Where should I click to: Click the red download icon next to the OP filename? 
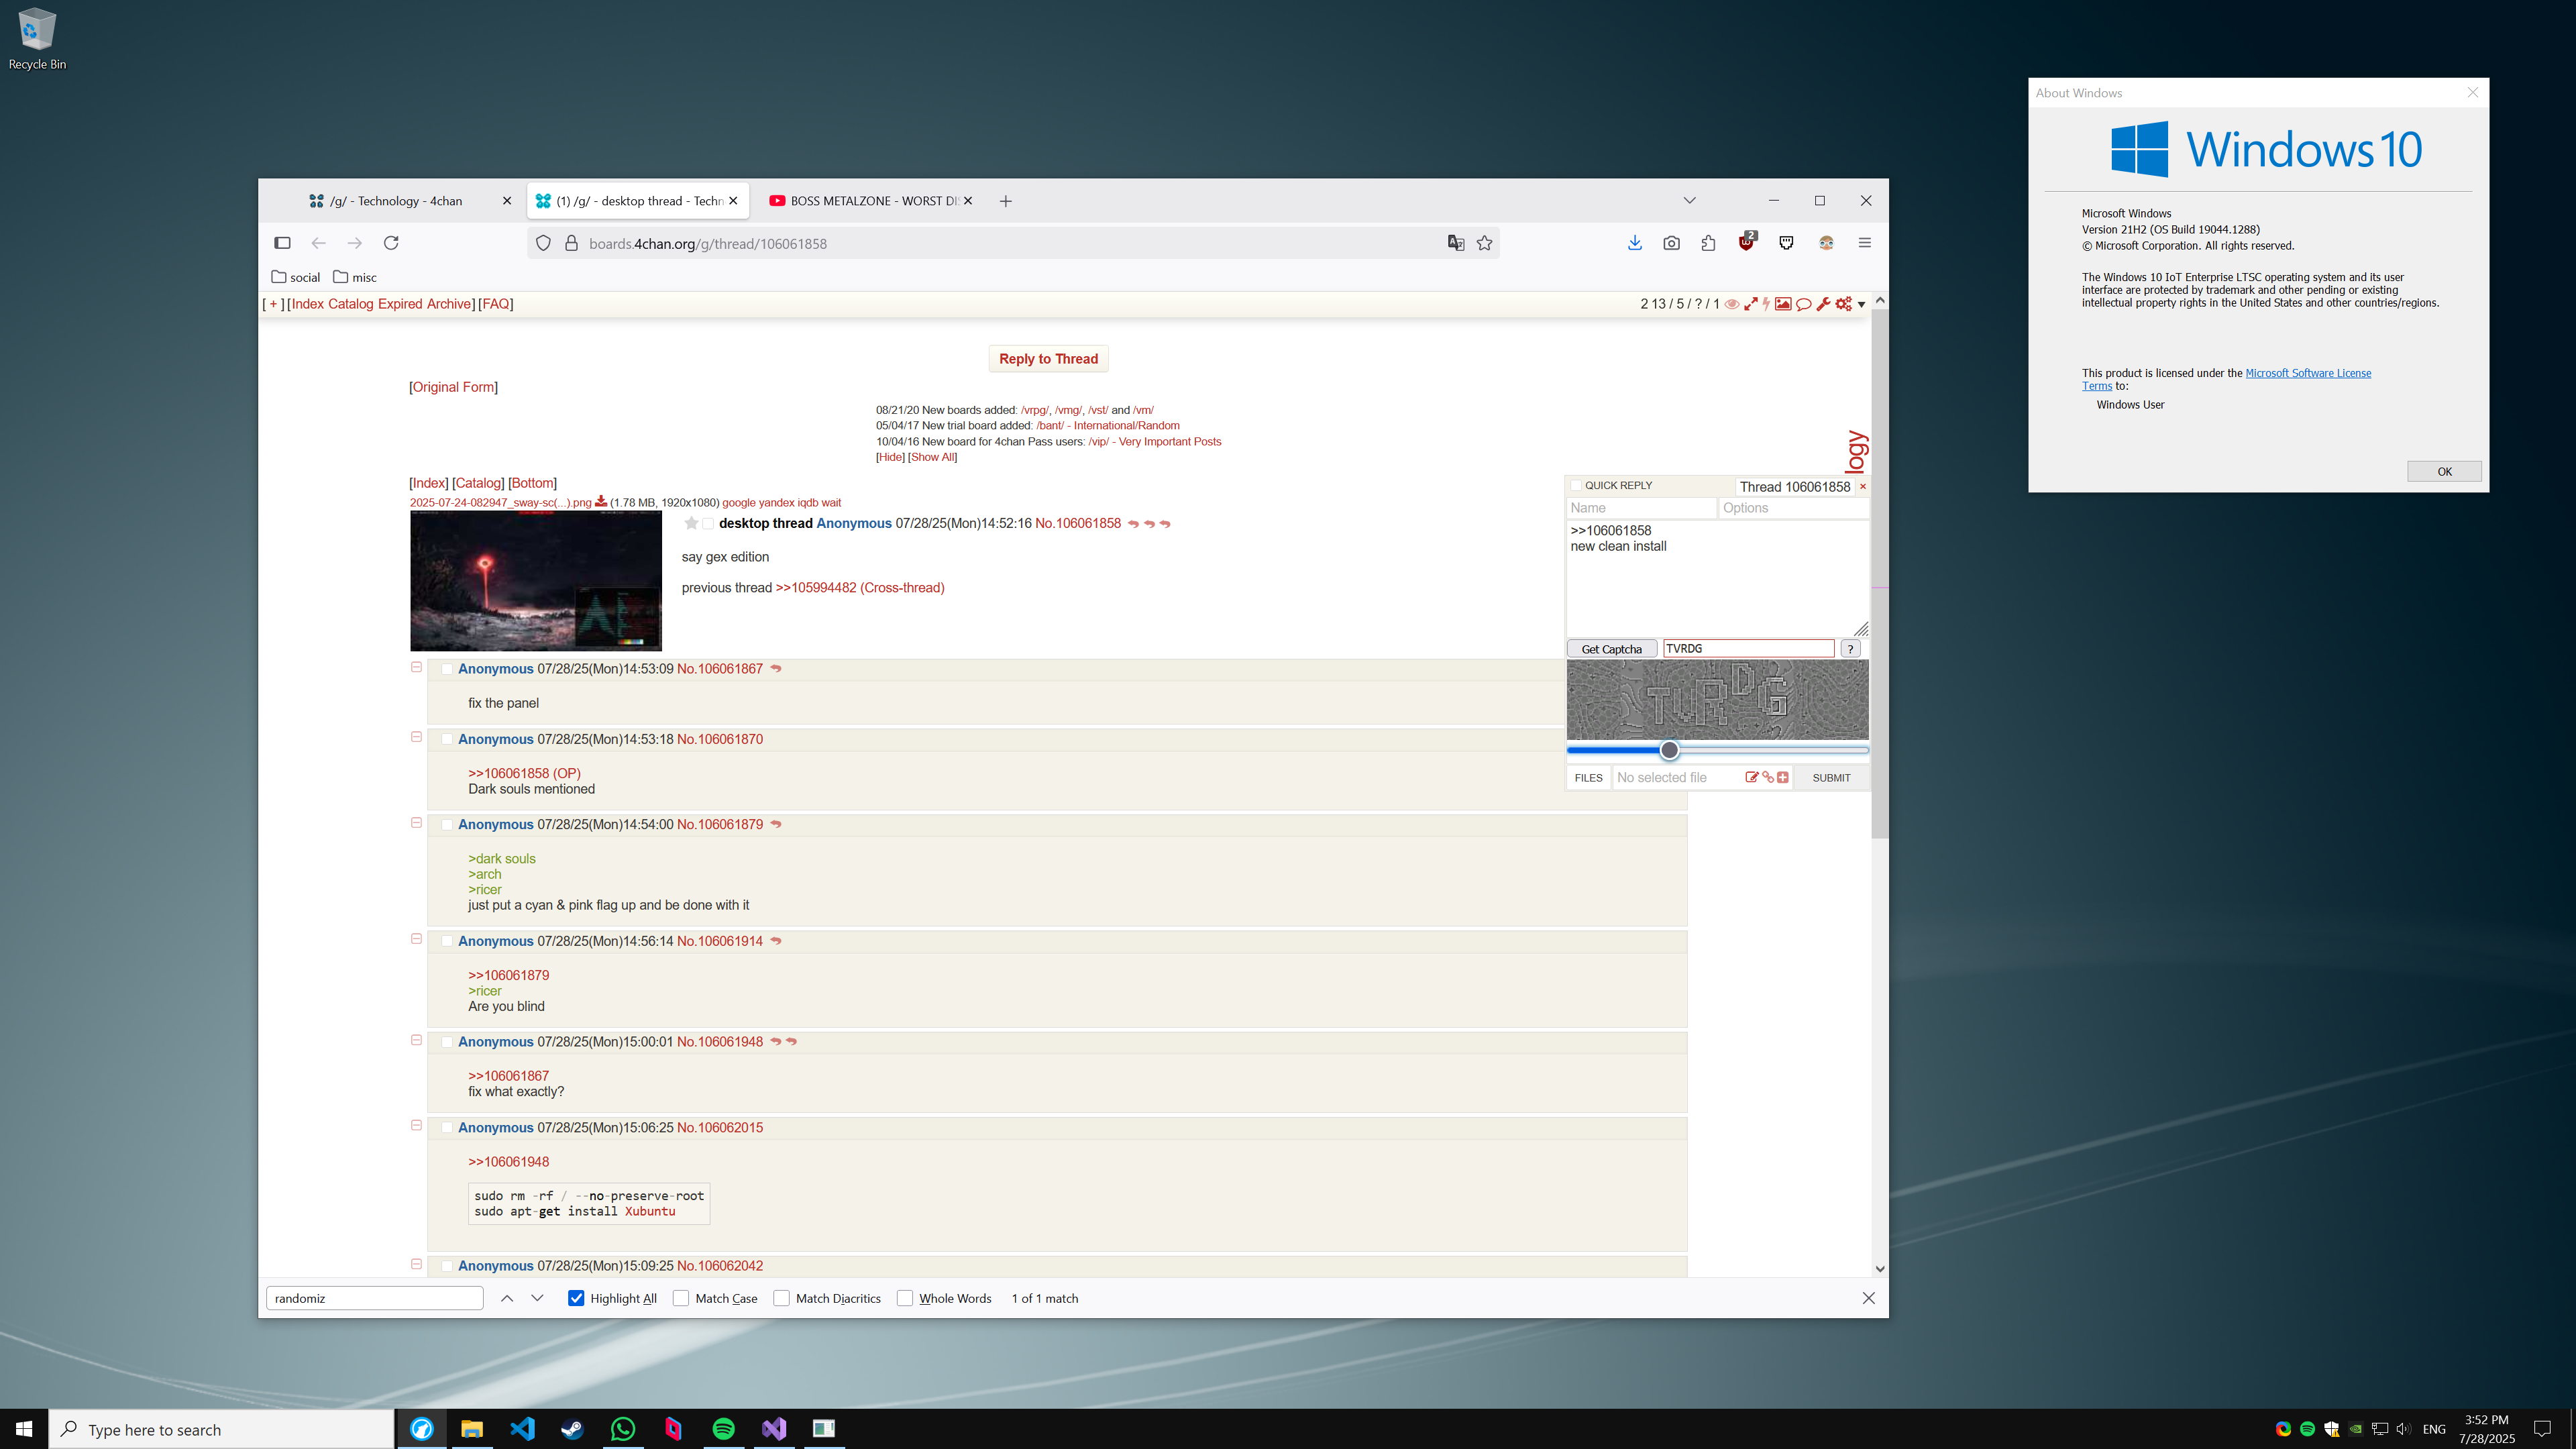pos(601,501)
